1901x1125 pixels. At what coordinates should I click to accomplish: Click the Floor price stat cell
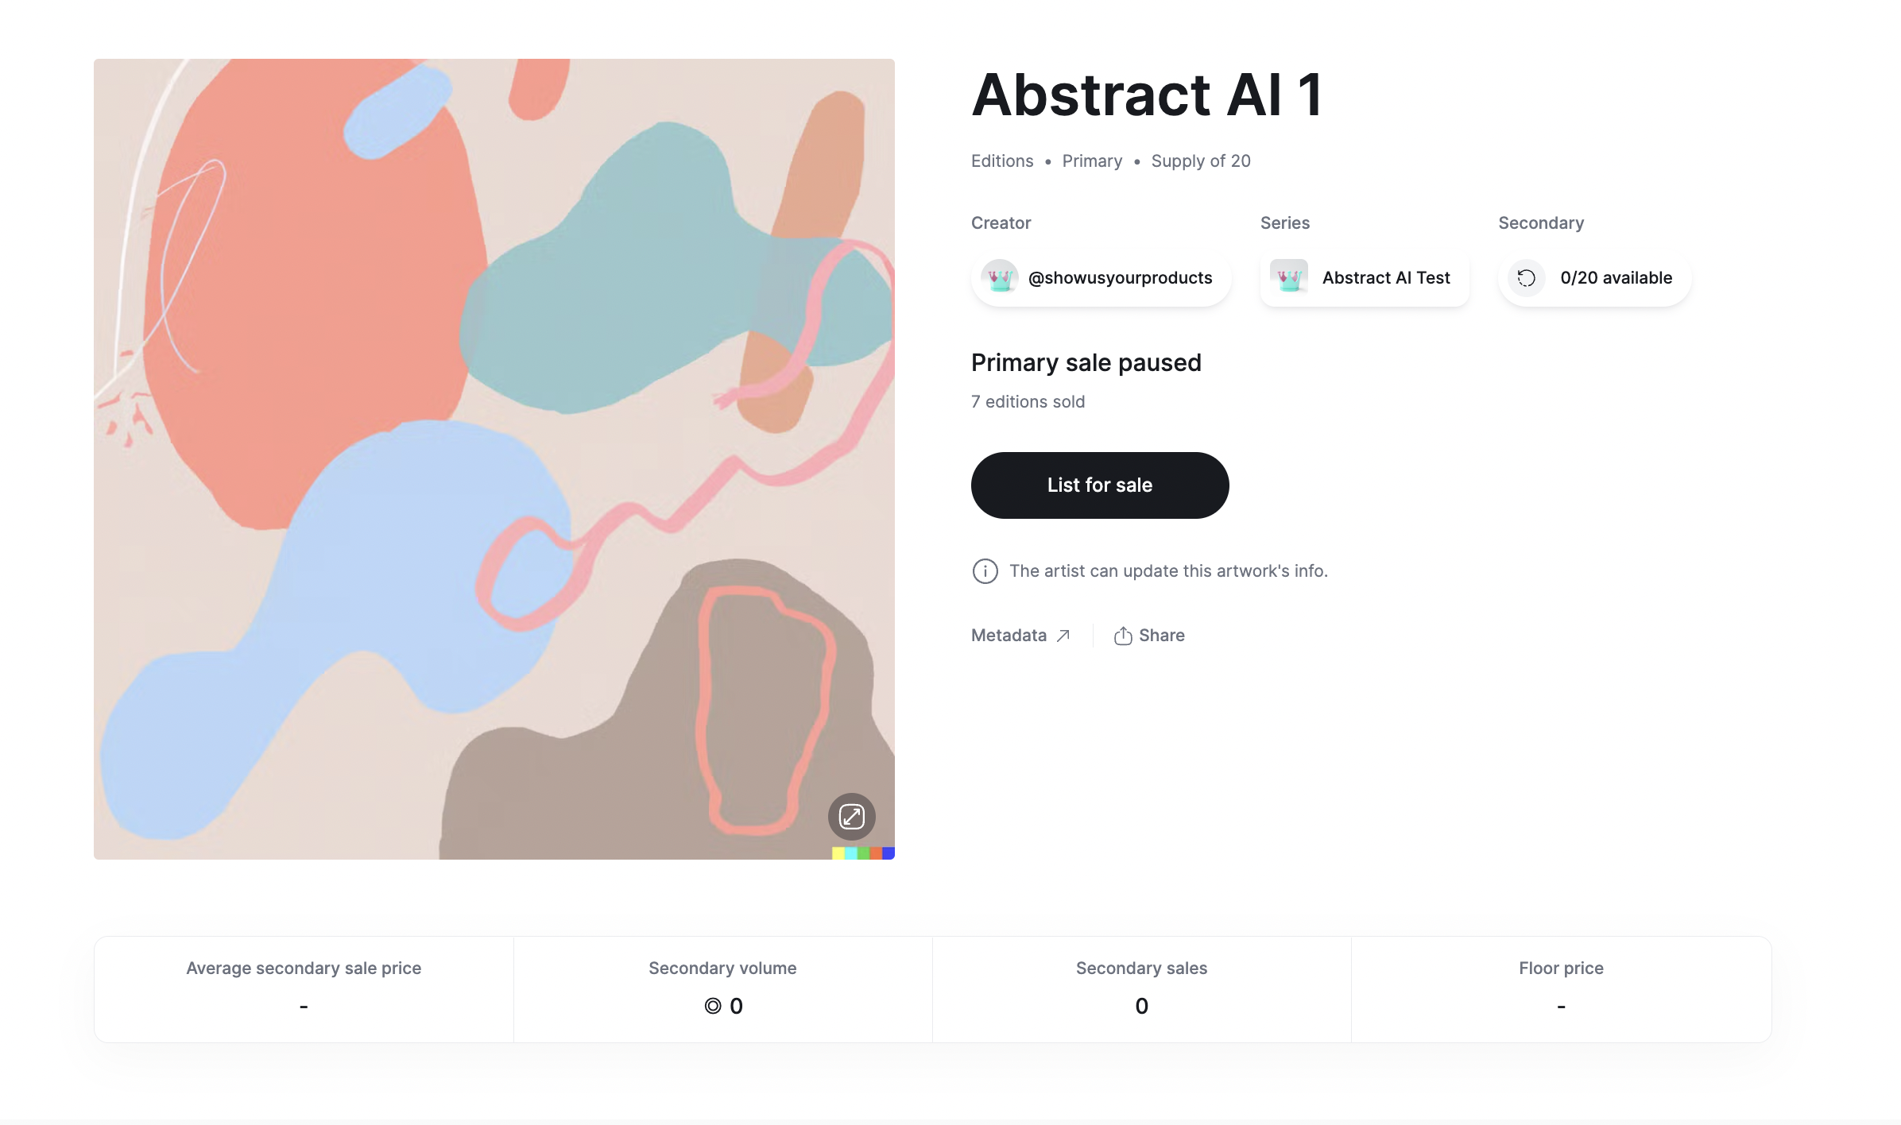click(x=1561, y=989)
